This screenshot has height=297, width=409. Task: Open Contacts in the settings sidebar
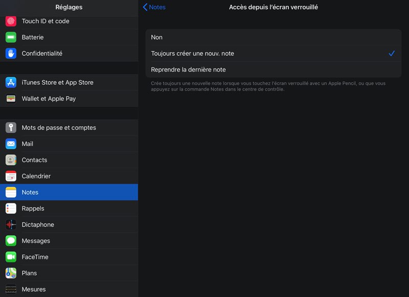[x=69, y=160]
